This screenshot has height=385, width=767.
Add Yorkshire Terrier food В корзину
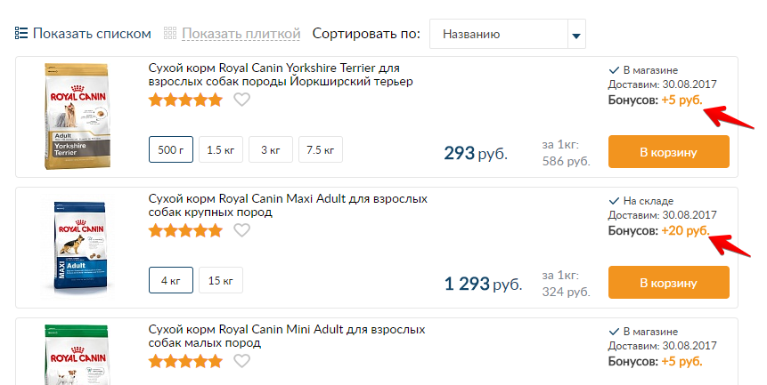668,152
